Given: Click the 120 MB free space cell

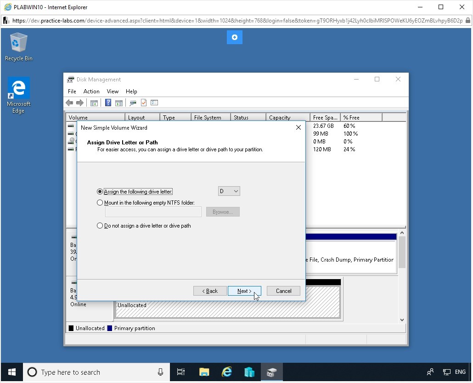Looking at the screenshot, I should tap(322, 149).
